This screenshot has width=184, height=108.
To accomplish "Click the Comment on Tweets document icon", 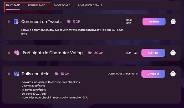I will point(16,21).
